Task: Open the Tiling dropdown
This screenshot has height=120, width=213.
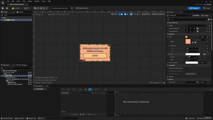Action: point(192,60)
